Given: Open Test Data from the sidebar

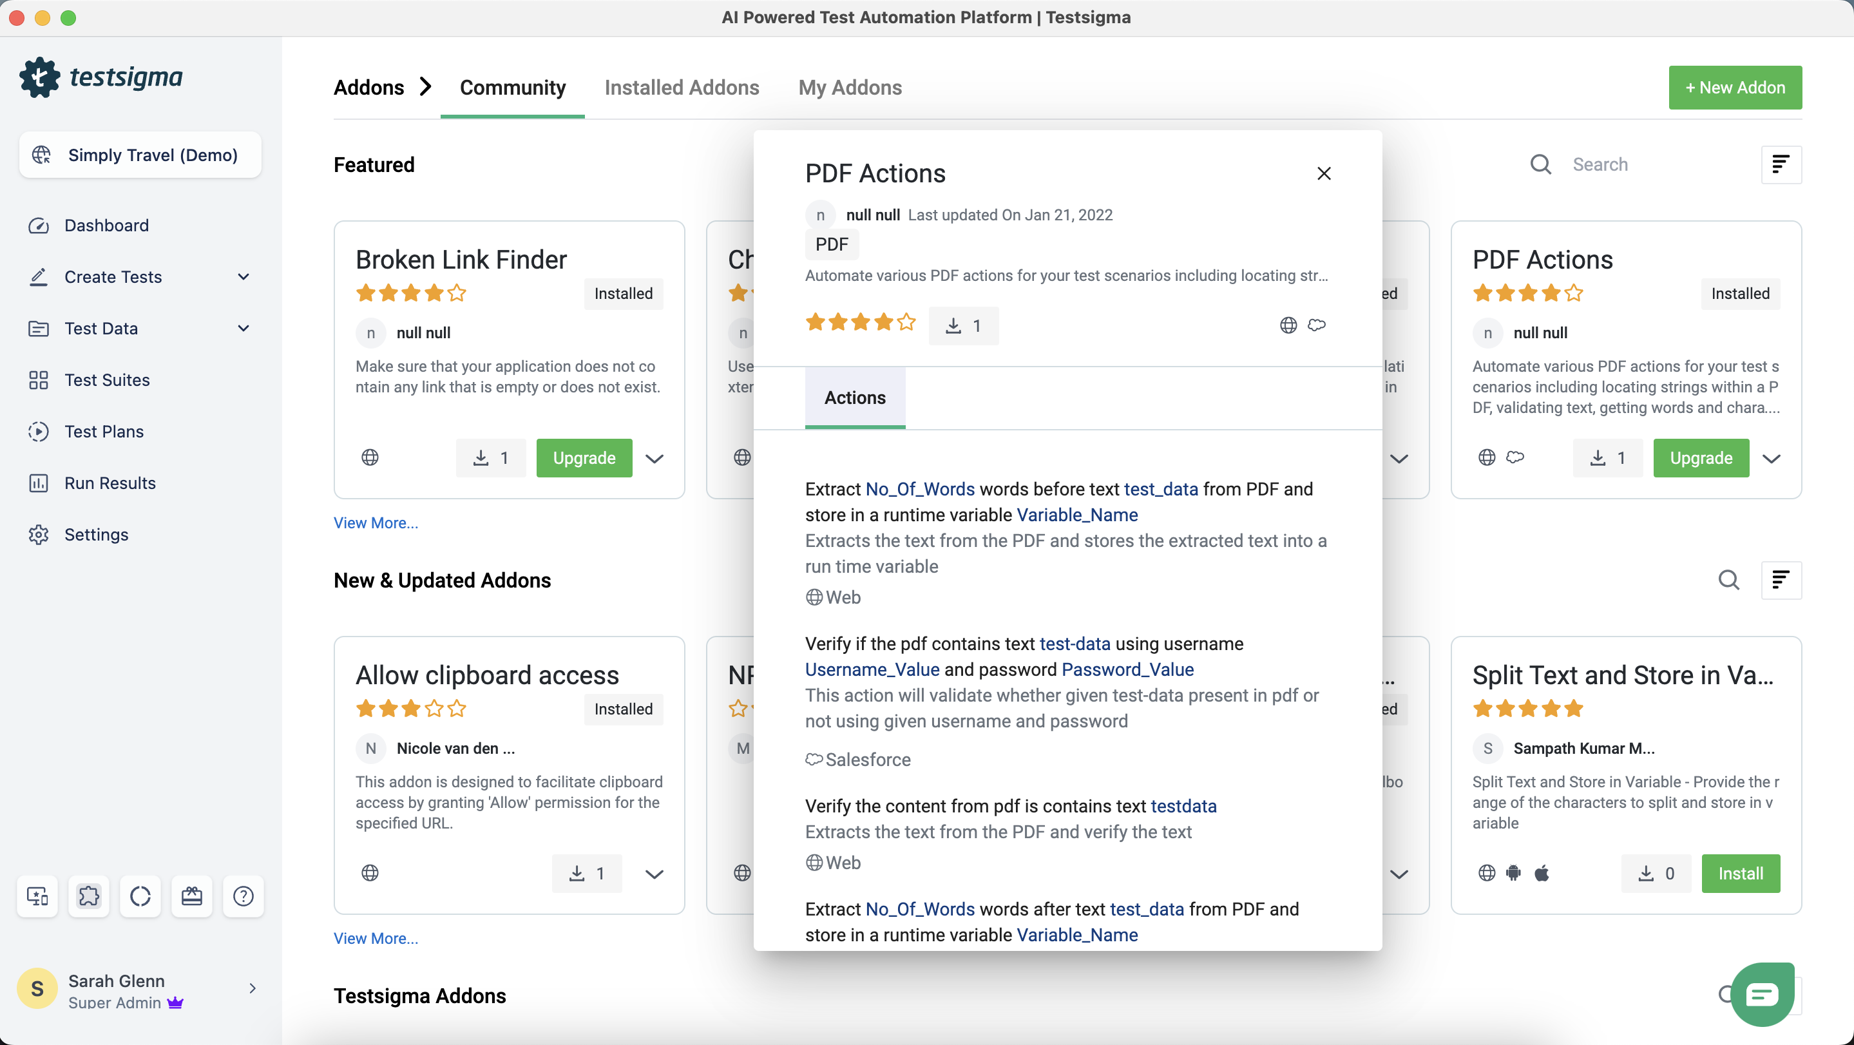Looking at the screenshot, I should pyautogui.click(x=100, y=328).
